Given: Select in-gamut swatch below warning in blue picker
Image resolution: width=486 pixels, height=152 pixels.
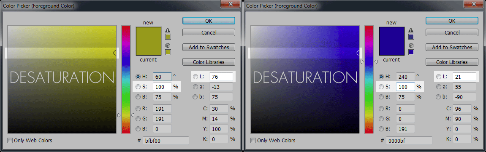Looking at the screenshot, I should click(411, 37).
